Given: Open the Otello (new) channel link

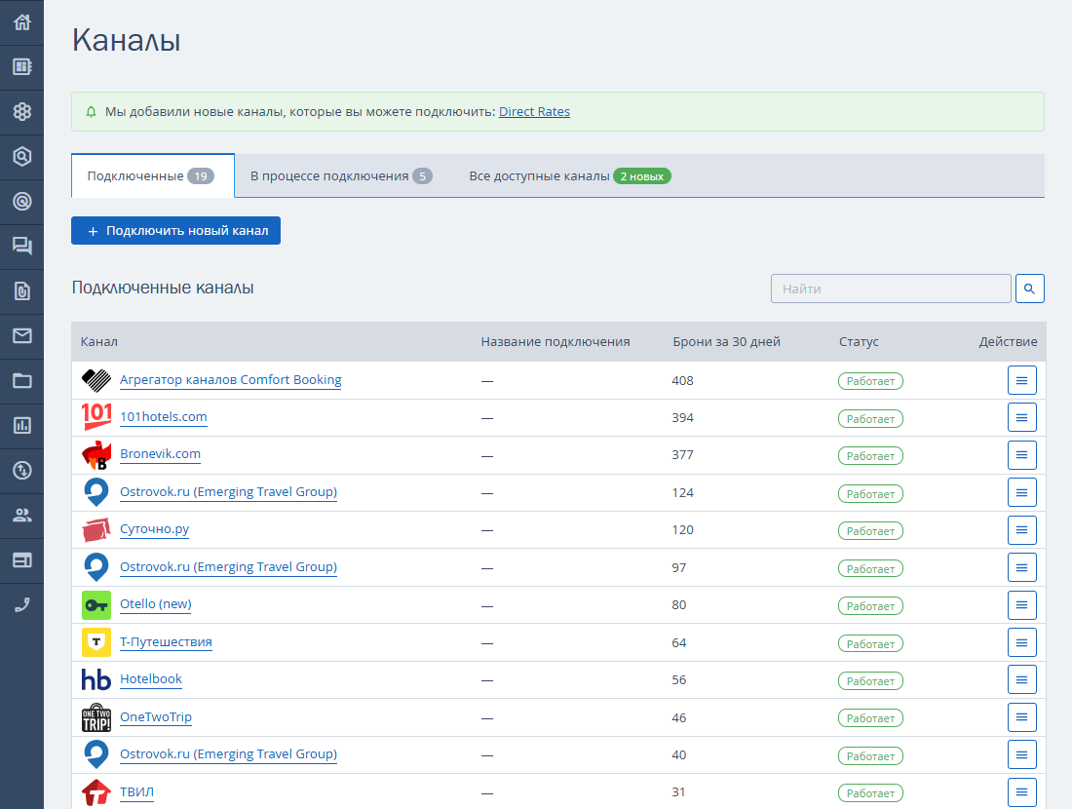Looking at the screenshot, I should 156,604.
